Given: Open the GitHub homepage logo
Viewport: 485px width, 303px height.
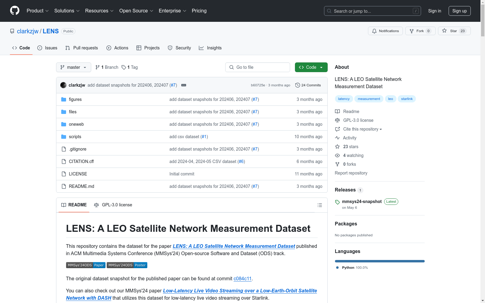Looking at the screenshot, I should tap(15, 11).
